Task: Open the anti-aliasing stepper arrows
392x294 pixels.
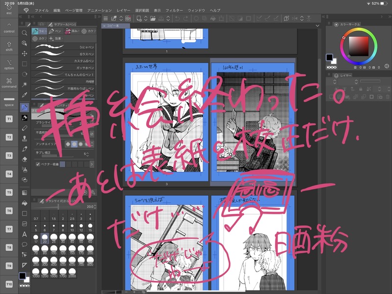Action: pyautogui.click(x=92, y=144)
